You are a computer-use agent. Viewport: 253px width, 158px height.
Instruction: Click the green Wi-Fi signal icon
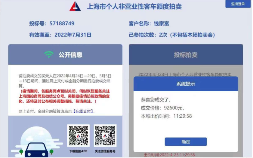[49, 54]
